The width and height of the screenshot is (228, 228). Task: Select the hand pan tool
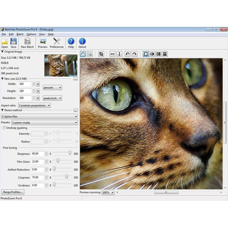(x=83, y=54)
